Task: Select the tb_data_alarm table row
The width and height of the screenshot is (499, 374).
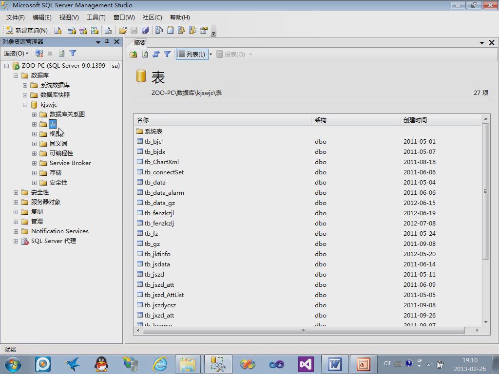Action: tap(308, 193)
